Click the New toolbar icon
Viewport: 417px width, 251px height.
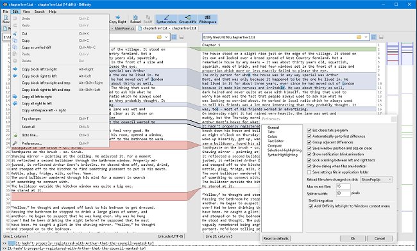[x=6, y=19]
